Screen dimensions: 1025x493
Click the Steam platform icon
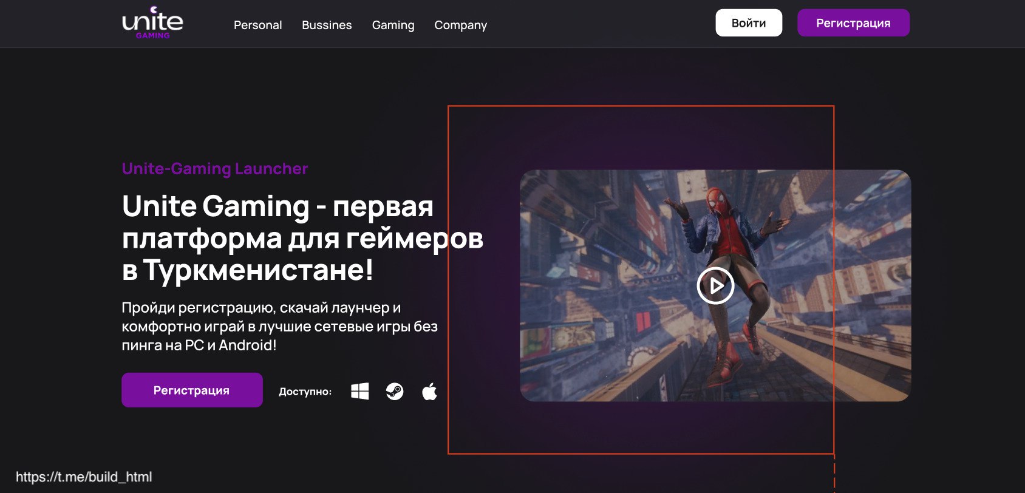[395, 392]
